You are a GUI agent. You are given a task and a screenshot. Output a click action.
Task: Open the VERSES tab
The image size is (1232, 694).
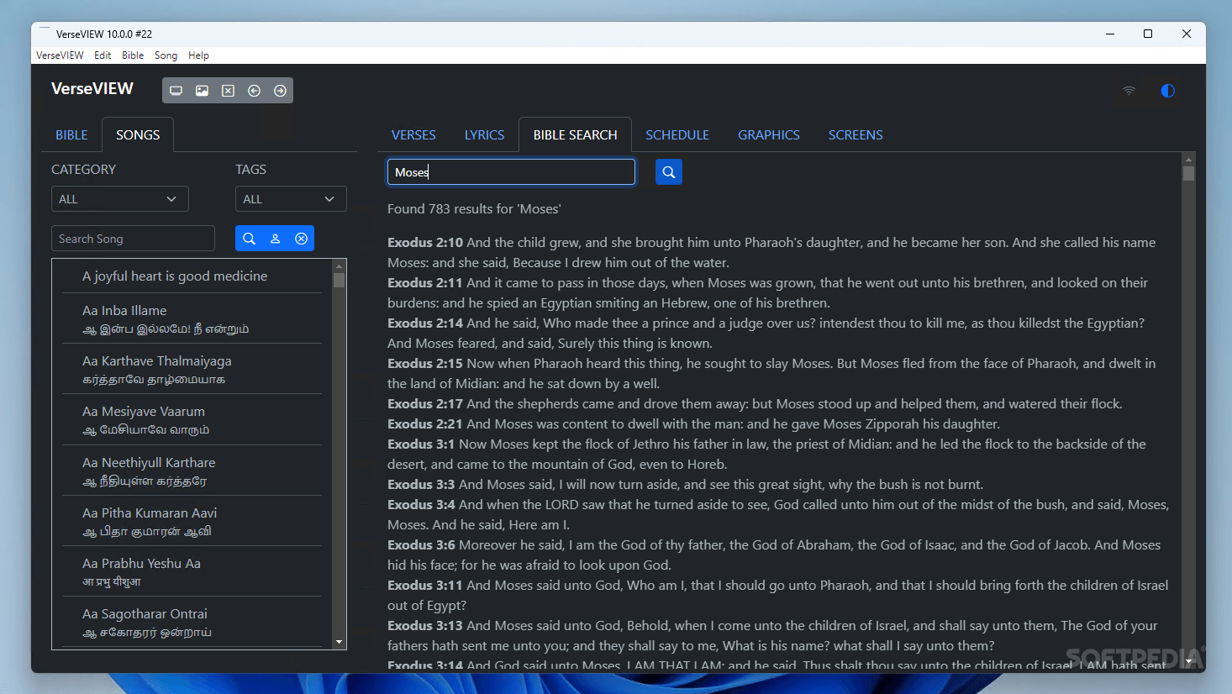(413, 135)
